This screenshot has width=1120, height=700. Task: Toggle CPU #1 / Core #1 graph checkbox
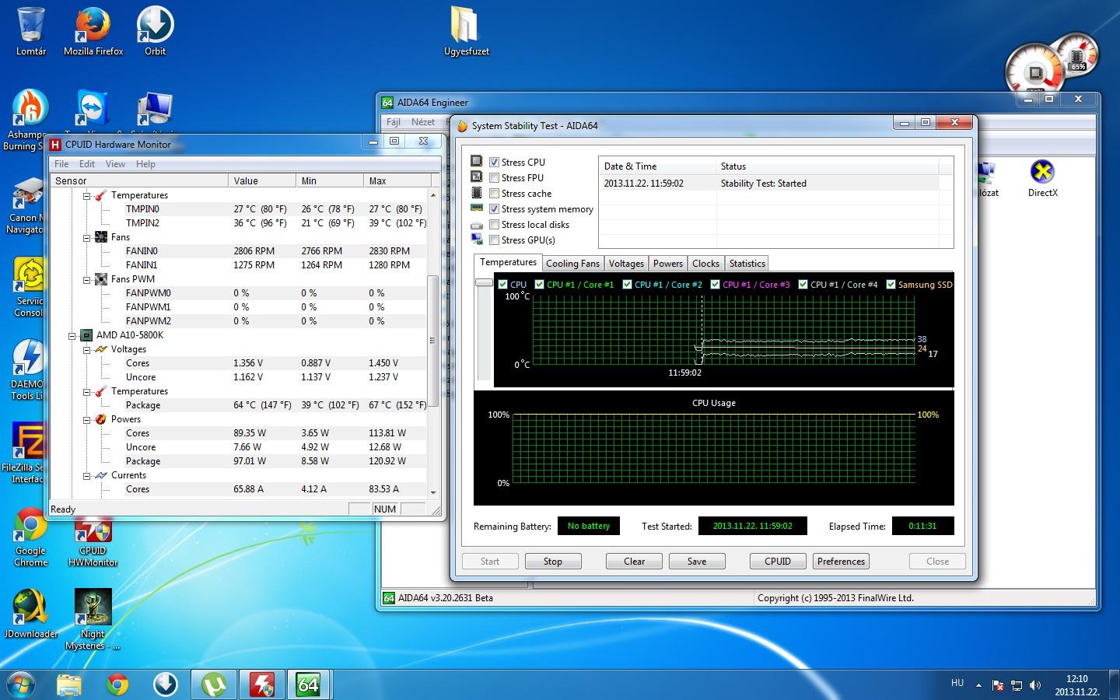tap(540, 284)
